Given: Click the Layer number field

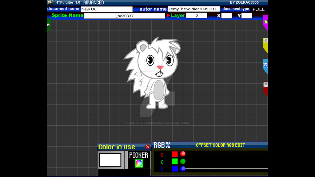Looking at the screenshot, I should (x=197, y=15).
